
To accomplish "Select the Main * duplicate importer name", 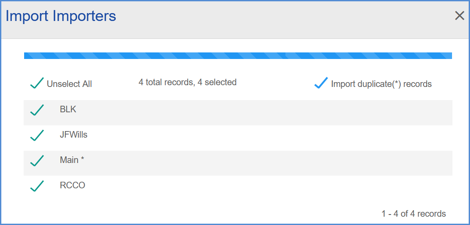I will pos(72,160).
